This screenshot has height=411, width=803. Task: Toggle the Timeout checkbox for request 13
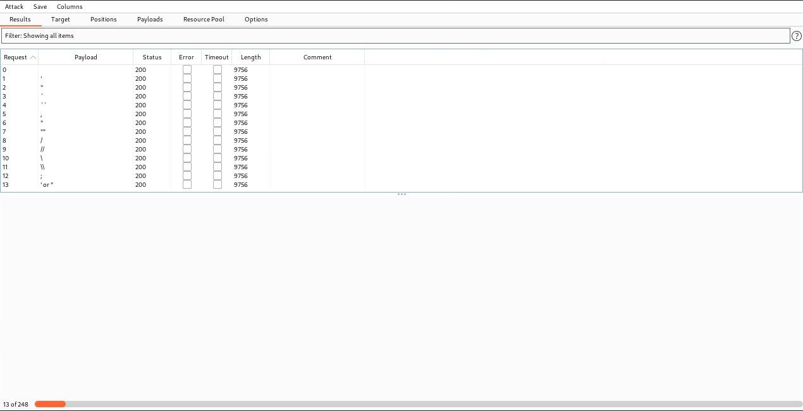(x=218, y=184)
